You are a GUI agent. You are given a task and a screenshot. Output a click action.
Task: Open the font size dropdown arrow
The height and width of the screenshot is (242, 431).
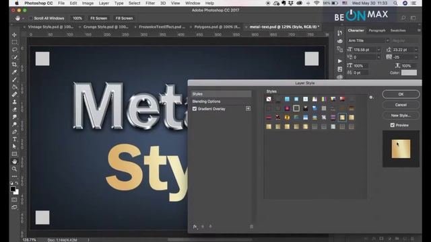[378, 50]
